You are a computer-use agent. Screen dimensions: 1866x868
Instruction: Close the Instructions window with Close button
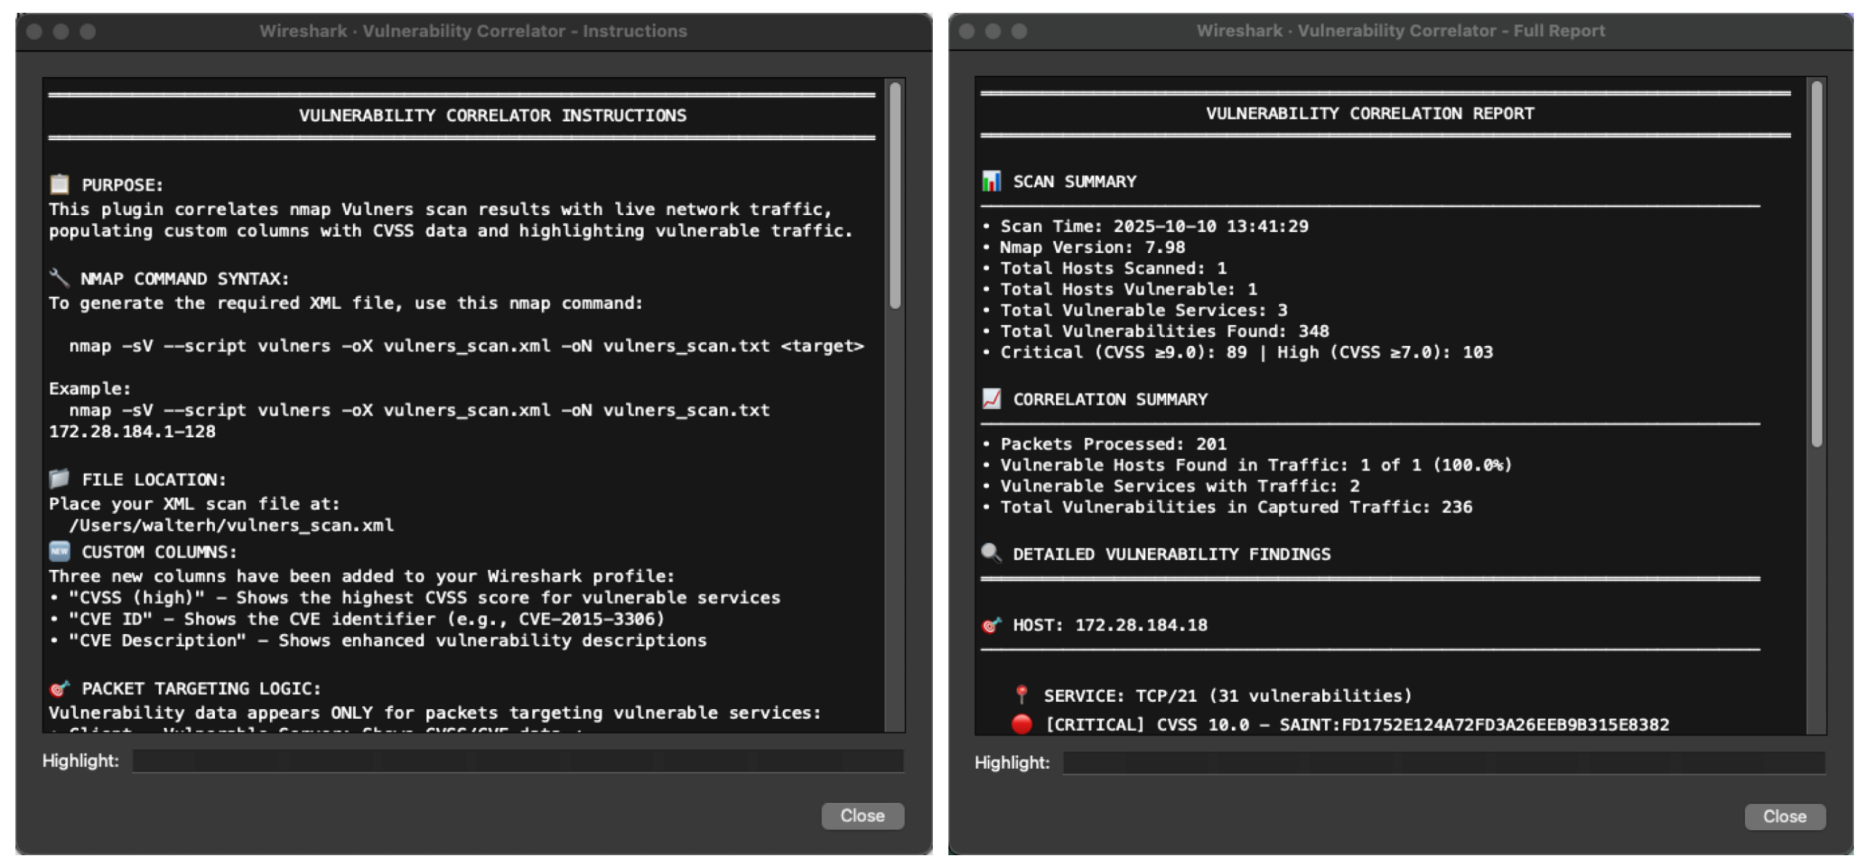862,816
